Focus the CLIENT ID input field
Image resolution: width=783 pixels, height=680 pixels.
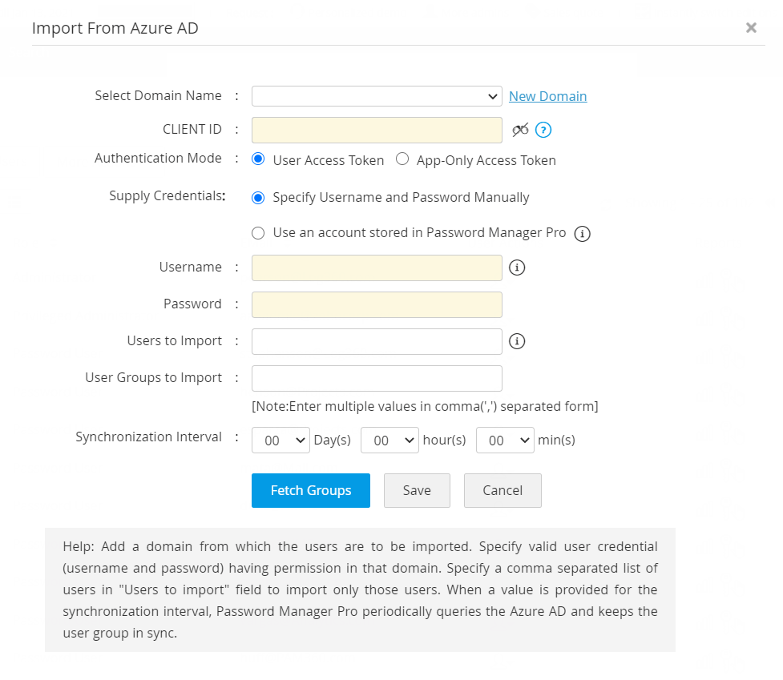[x=377, y=130]
